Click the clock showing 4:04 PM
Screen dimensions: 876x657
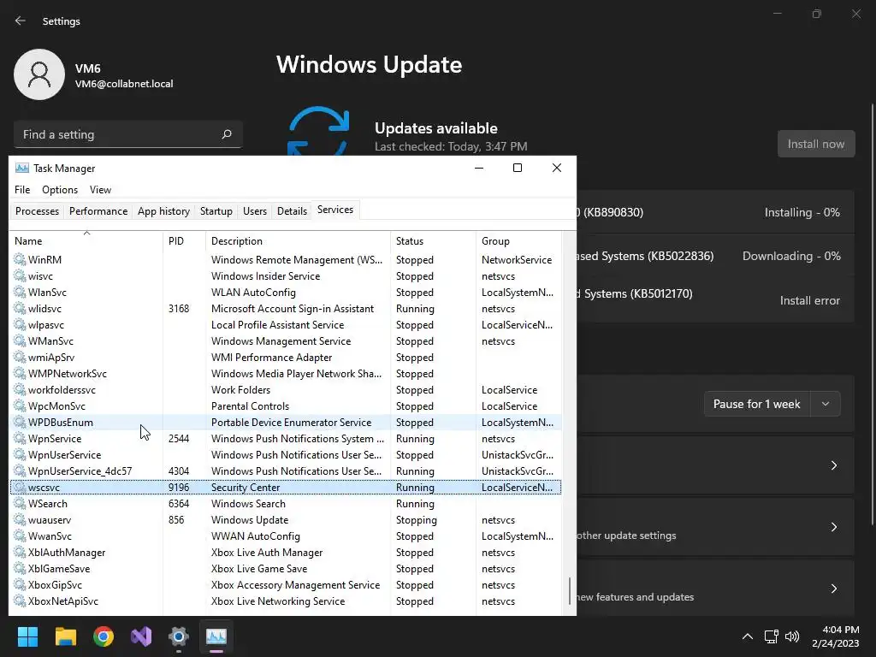coord(840,630)
